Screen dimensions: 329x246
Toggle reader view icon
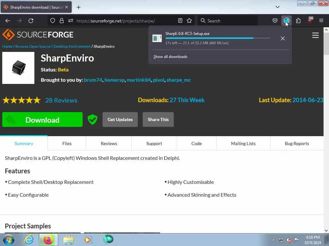pyautogui.click(x=180, y=20)
